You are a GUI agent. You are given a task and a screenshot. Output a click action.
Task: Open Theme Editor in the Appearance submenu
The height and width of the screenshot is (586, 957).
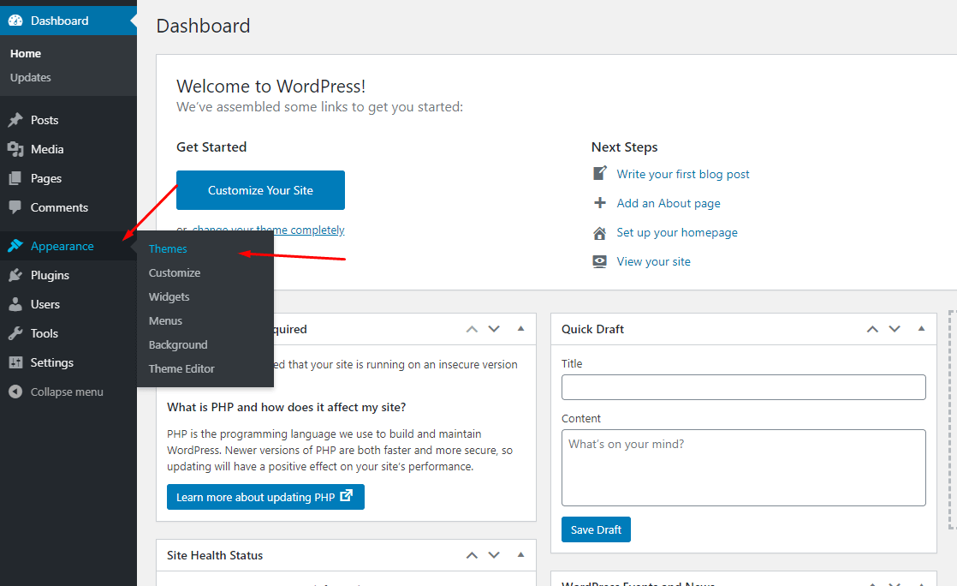[x=181, y=368]
